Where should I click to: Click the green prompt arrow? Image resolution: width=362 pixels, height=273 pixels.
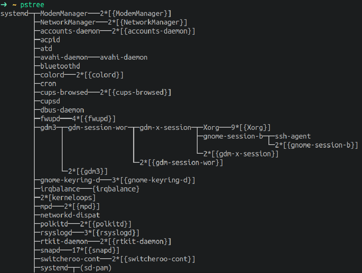coord(4,5)
